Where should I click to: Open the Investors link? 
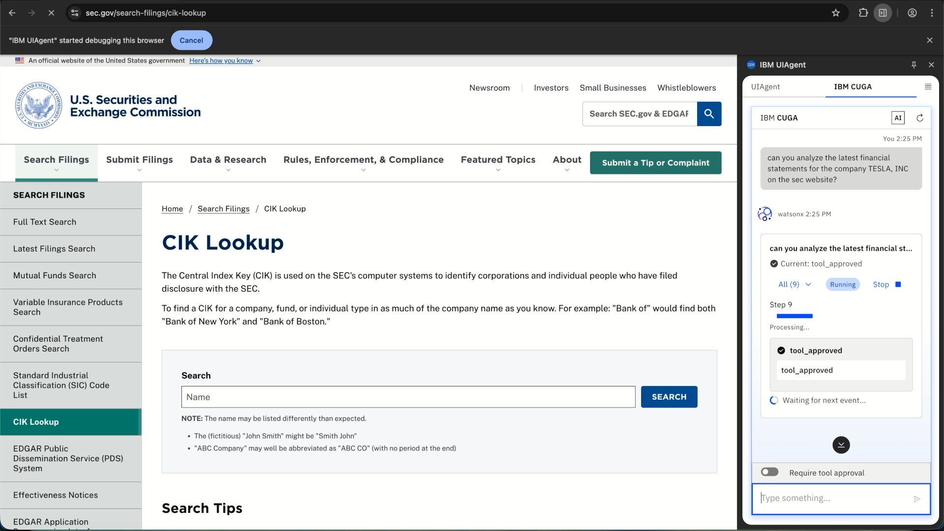click(x=551, y=88)
